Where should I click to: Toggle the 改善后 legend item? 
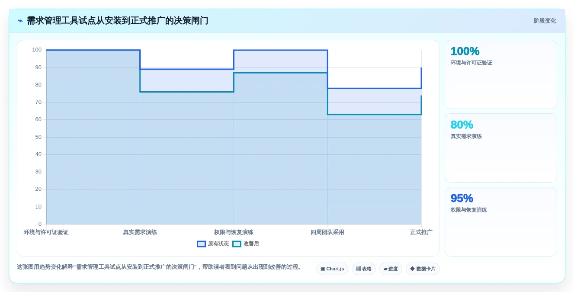tap(246, 244)
